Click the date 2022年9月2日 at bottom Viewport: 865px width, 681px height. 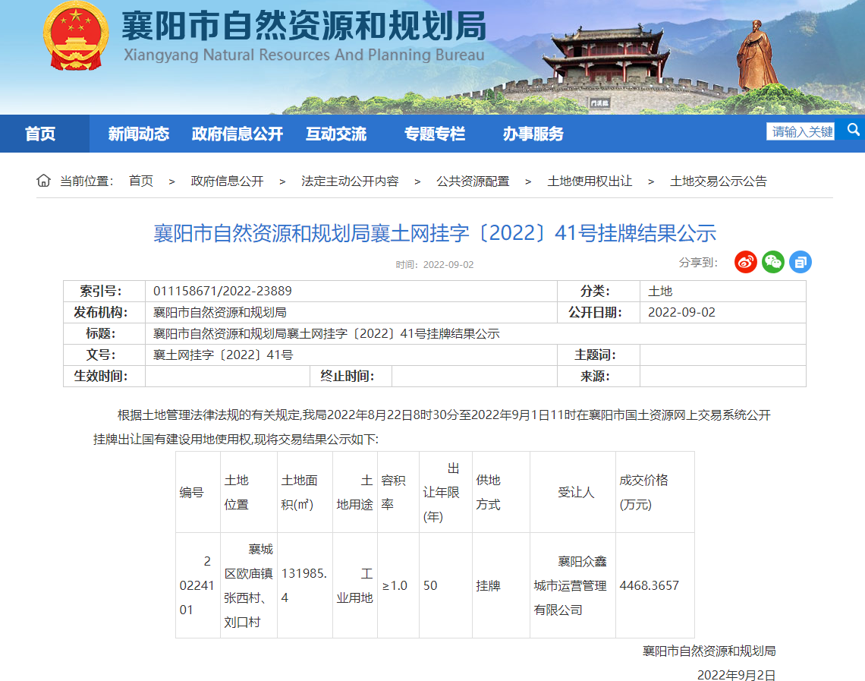click(x=737, y=675)
